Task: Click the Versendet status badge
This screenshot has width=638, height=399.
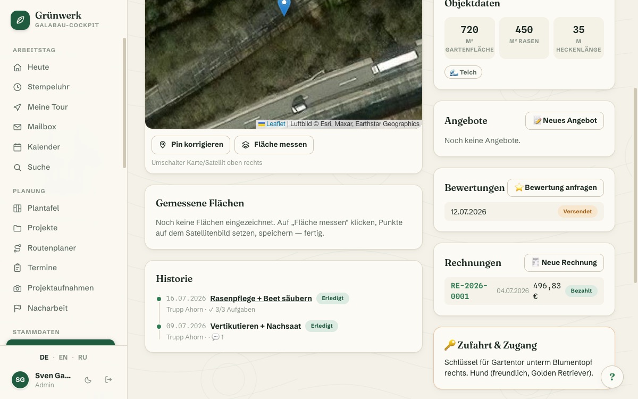Action: [x=577, y=212]
